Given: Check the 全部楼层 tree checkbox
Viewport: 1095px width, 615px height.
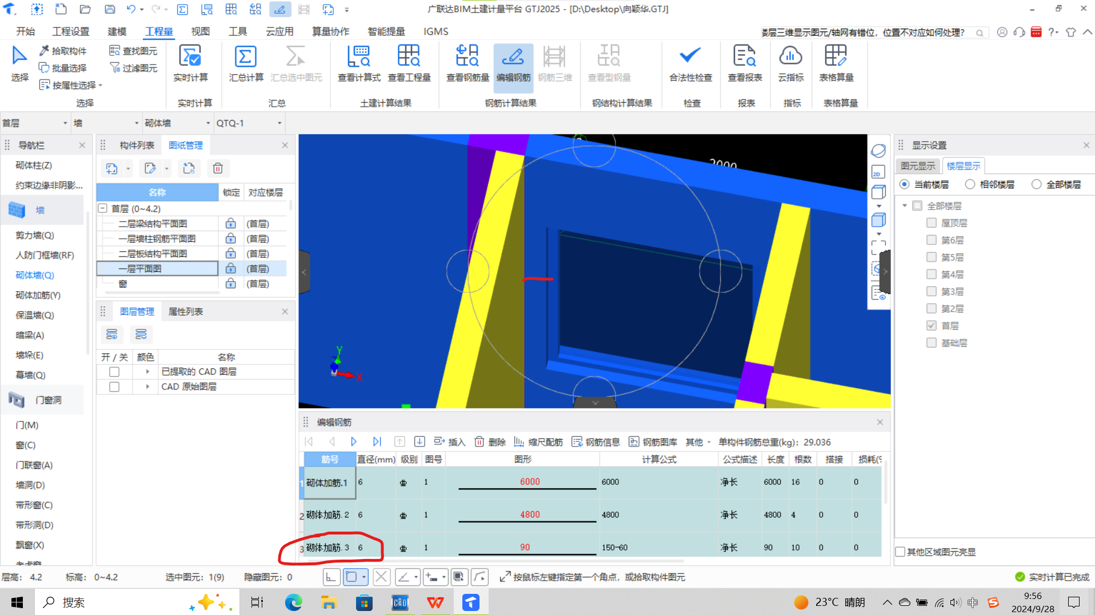Looking at the screenshot, I should [x=917, y=206].
